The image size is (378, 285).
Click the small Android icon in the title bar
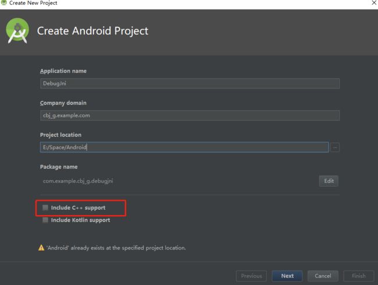coord(3,3)
